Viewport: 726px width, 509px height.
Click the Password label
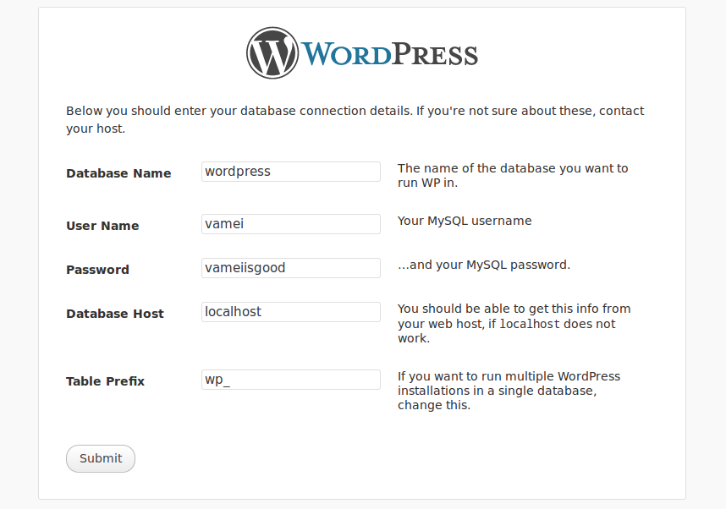click(97, 270)
